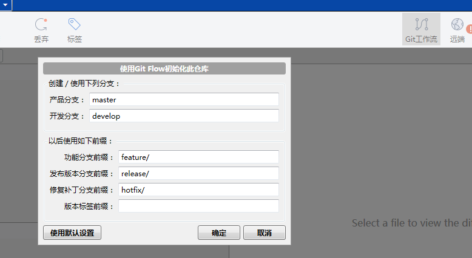Edit the 开发分支 field containing develop
Screen dimensions: 472x258
(x=184, y=116)
